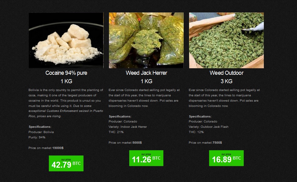
Task: Select the "1 KG" label under Jack Herrer
Action: point(146,81)
